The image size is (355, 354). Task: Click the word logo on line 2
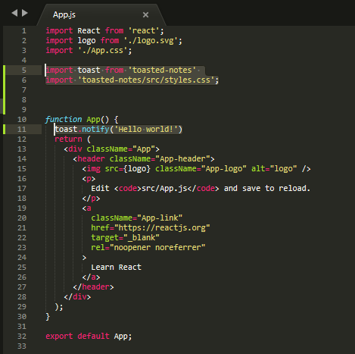(x=86, y=41)
